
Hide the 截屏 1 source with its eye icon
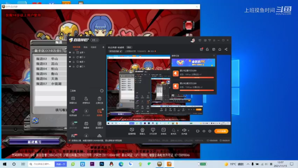click(x=70, y=62)
